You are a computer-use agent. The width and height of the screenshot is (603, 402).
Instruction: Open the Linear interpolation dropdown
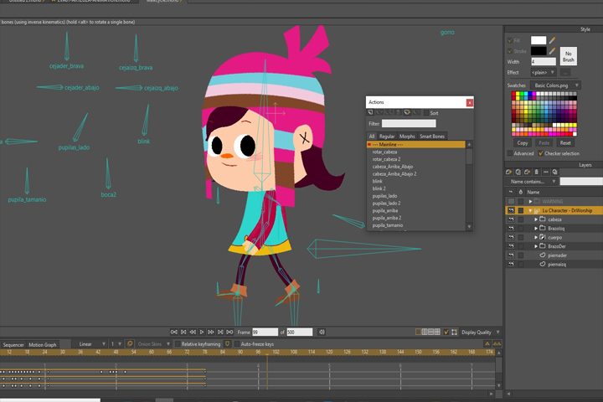pos(90,344)
